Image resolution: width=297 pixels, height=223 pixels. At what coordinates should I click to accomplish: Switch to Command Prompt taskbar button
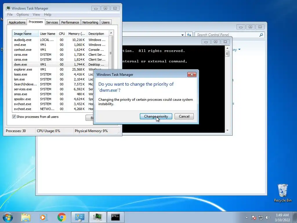(x=115, y=217)
